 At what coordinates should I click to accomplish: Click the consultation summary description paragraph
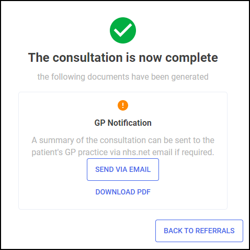tap(123, 146)
